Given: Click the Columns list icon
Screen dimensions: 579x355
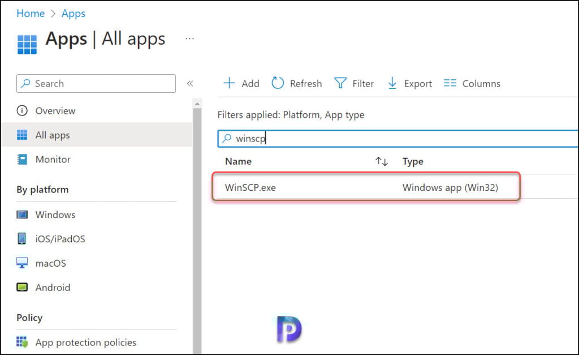Looking at the screenshot, I should [x=450, y=83].
